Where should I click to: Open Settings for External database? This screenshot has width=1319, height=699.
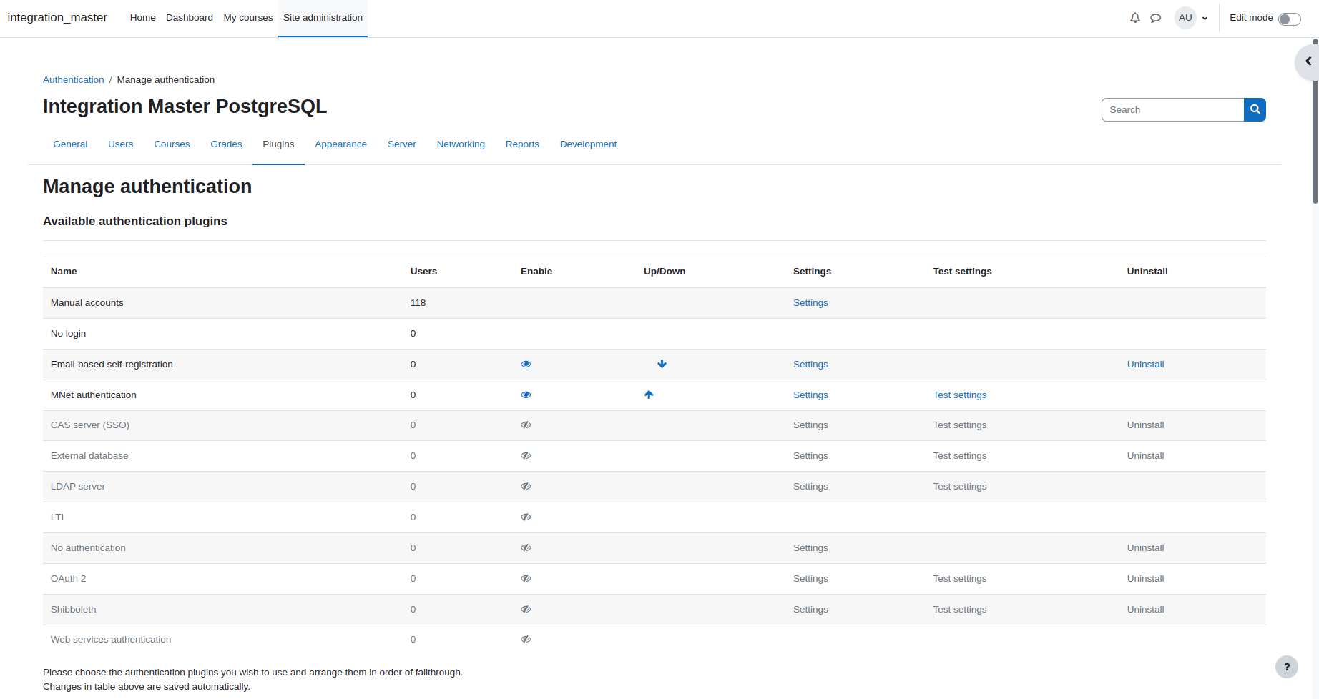click(810, 456)
